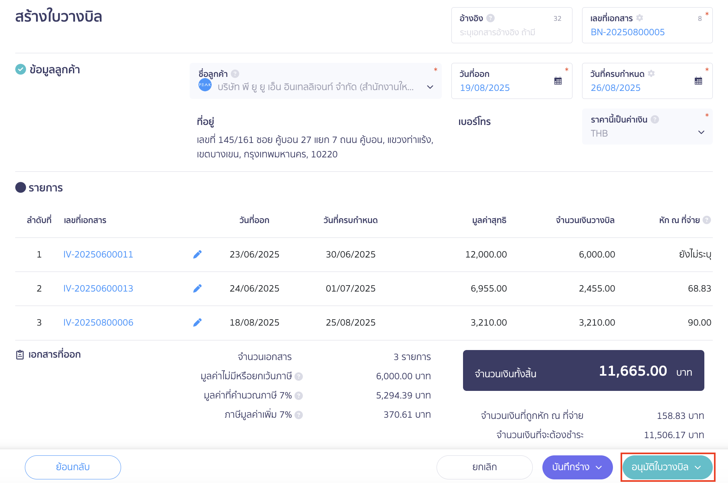
Task: Open the THB currency dropdown
Action: [701, 133]
